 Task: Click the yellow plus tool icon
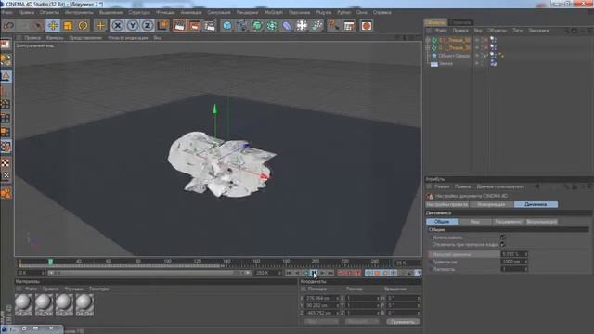click(x=100, y=26)
